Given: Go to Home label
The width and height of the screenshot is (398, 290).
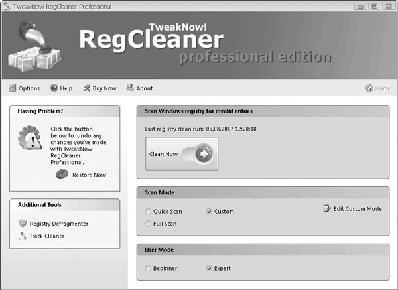Looking at the screenshot, I should [383, 88].
